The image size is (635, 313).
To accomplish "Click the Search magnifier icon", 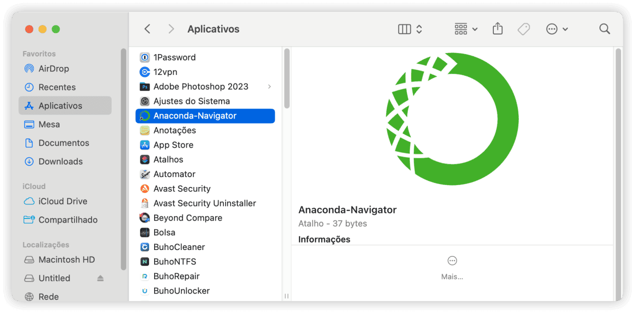I will (x=604, y=29).
